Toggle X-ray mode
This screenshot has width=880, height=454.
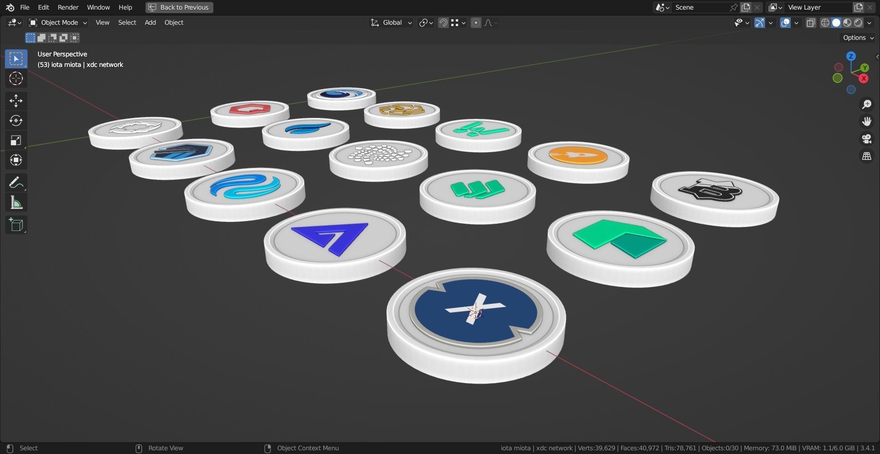tap(811, 22)
